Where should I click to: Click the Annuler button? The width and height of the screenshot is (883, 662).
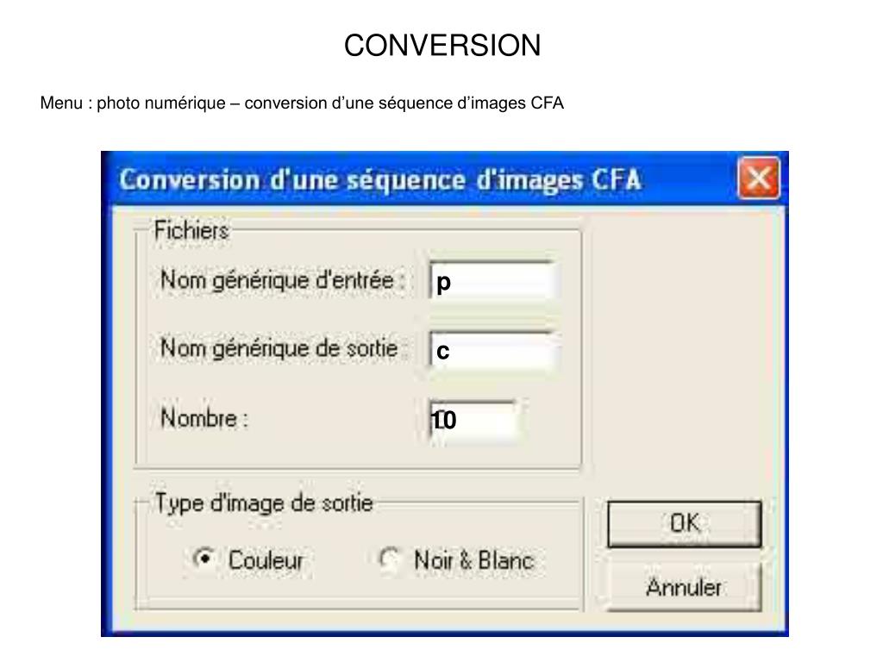[684, 587]
